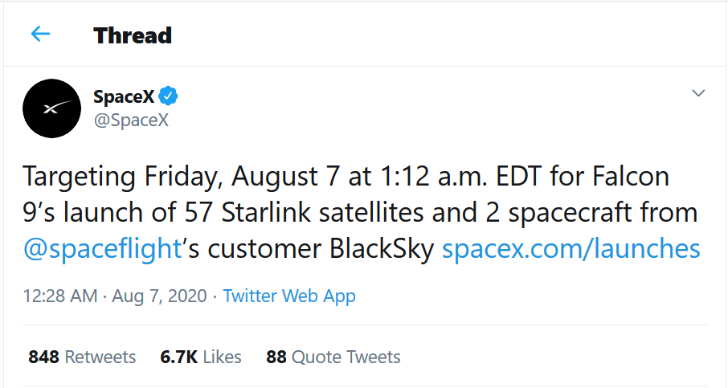The height and width of the screenshot is (388, 728).
Task: Click the SpaceX display name
Action: coord(124,97)
